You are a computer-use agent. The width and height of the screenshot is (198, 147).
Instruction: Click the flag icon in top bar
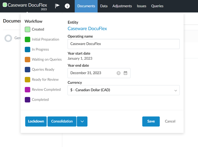pos(57,6)
